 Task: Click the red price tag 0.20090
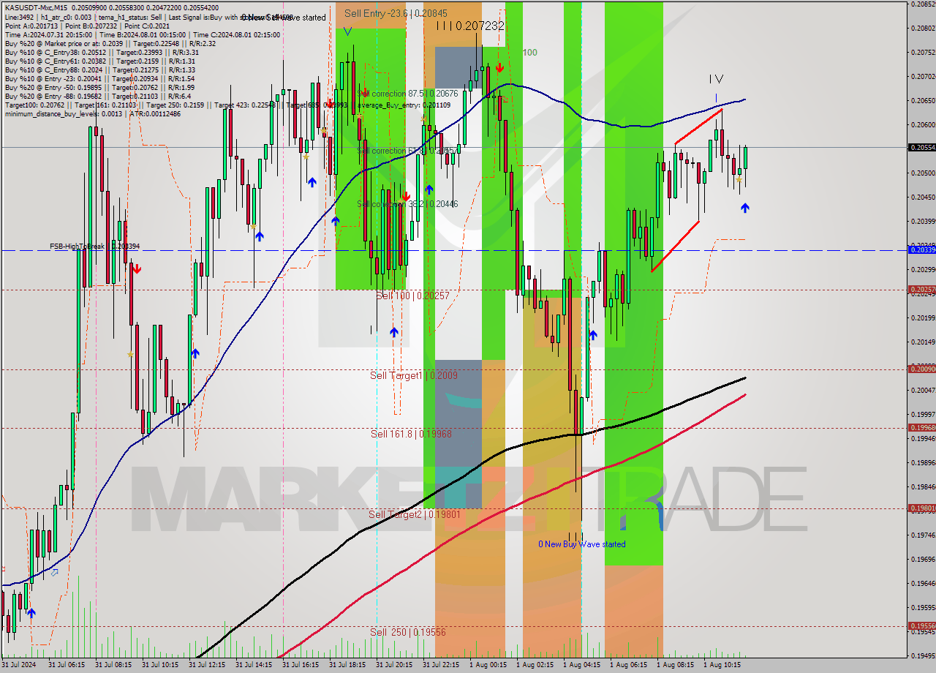[921, 369]
